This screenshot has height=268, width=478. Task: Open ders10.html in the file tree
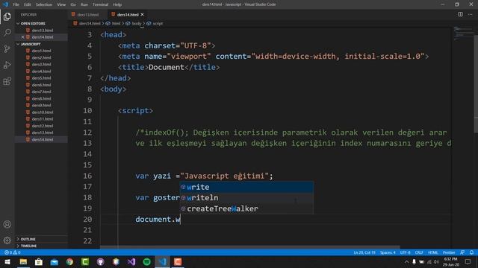click(x=42, y=112)
